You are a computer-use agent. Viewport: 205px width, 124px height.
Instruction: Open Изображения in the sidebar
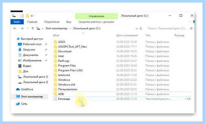point(32,60)
